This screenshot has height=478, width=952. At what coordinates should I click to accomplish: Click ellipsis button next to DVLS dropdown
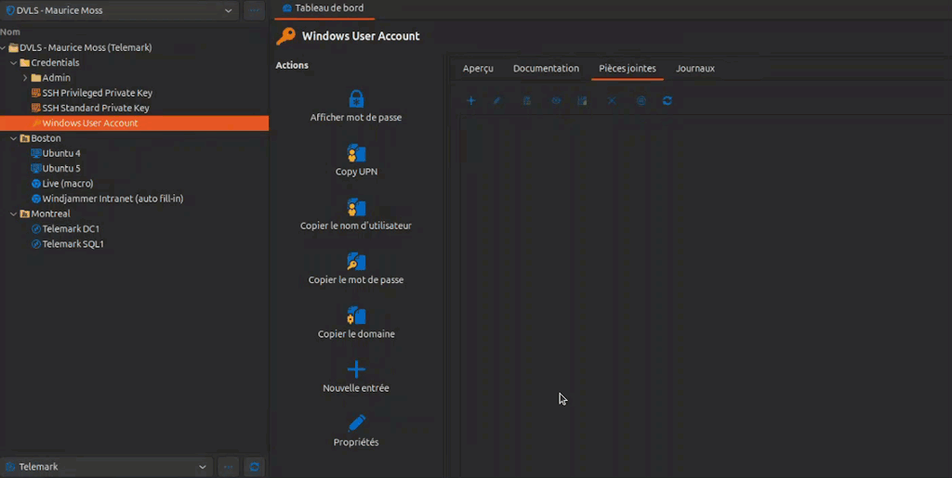(255, 10)
